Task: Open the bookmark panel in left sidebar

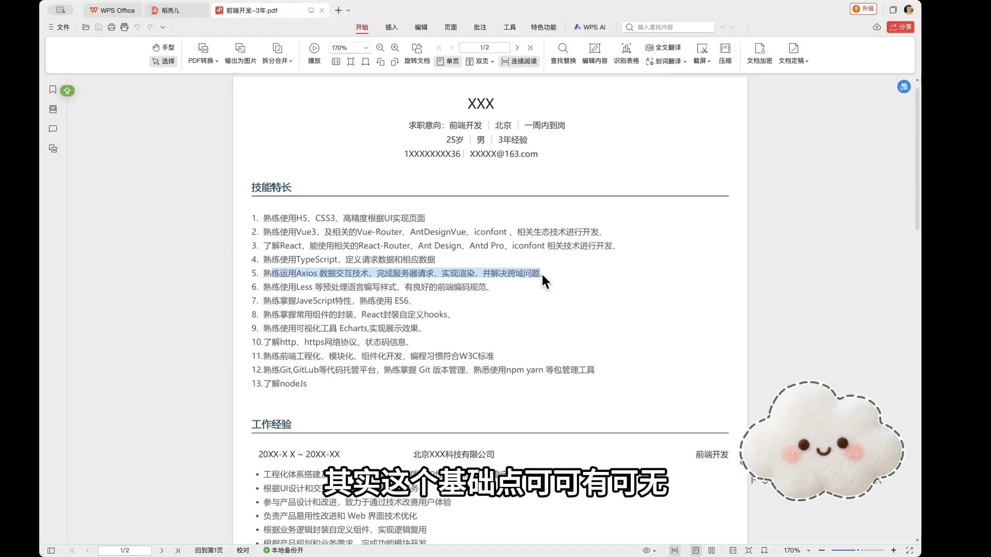Action: tap(53, 90)
